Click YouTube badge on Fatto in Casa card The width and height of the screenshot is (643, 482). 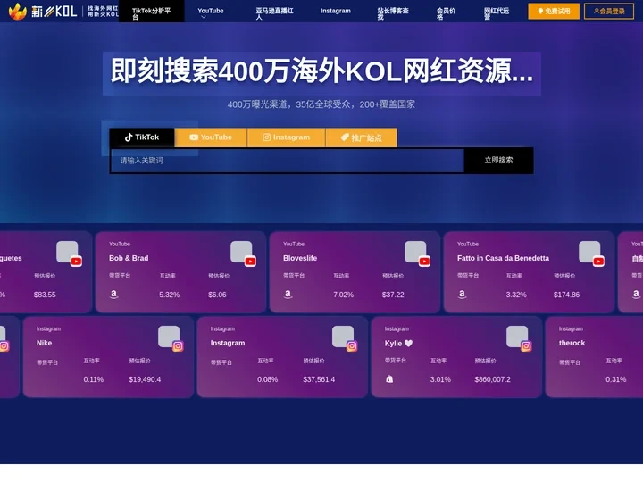598,262
